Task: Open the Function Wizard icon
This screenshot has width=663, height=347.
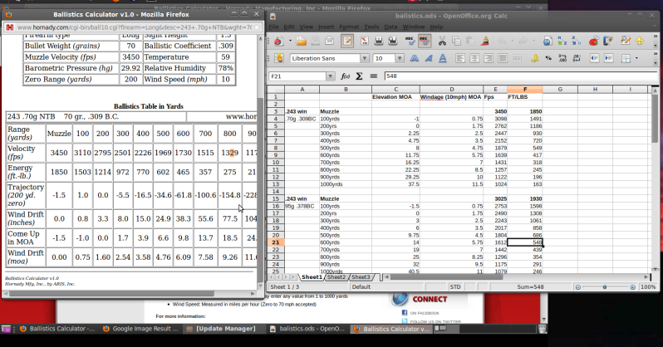Action: click(x=345, y=76)
